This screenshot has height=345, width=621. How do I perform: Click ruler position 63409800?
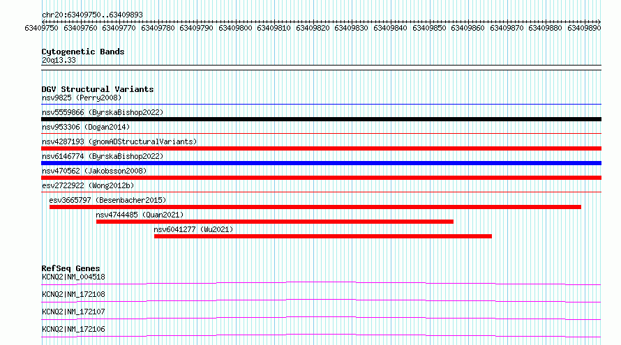tap(235, 28)
